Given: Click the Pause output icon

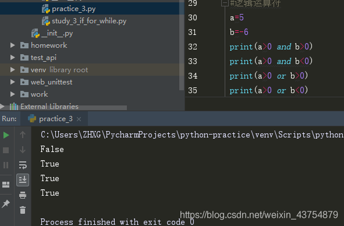Looking at the screenshot, I should pyautogui.click(x=6, y=165).
